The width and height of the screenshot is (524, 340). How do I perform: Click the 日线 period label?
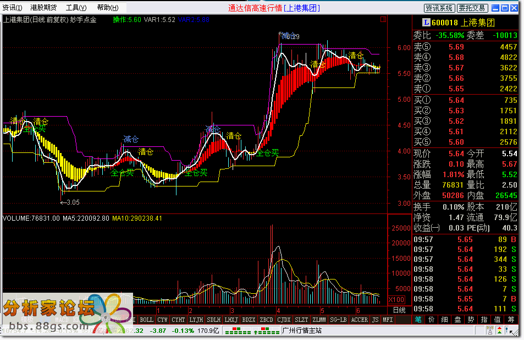click(399, 310)
